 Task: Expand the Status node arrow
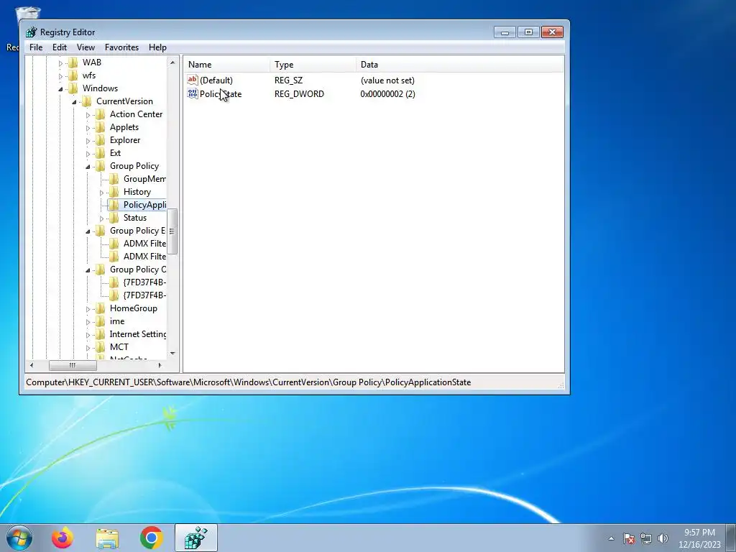(101, 218)
